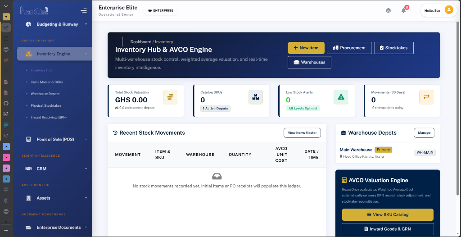Open the teal lines tab in browser sidebar
The image size is (461, 237).
click(x=6, y=125)
